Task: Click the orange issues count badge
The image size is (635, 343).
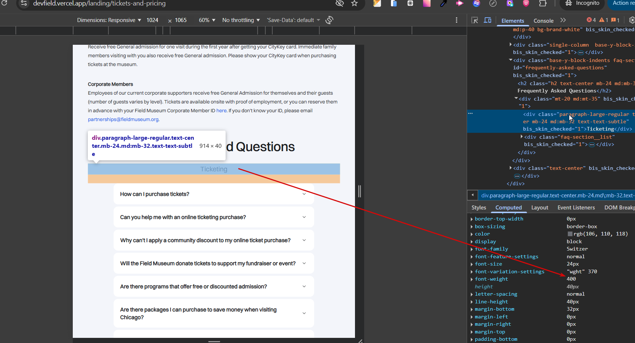Action: (x=616, y=20)
